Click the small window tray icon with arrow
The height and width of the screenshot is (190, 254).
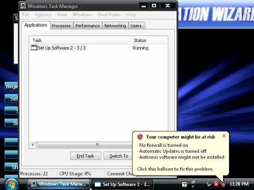tap(193, 184)
